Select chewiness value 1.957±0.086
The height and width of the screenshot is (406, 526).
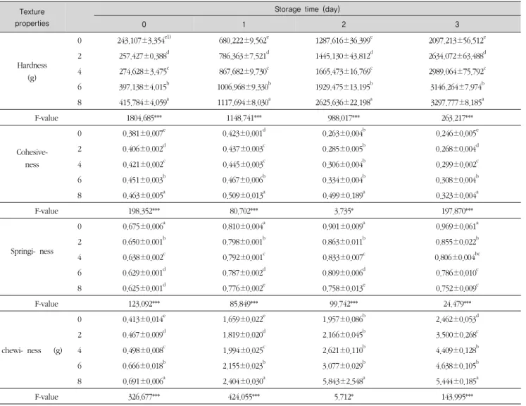344,319
